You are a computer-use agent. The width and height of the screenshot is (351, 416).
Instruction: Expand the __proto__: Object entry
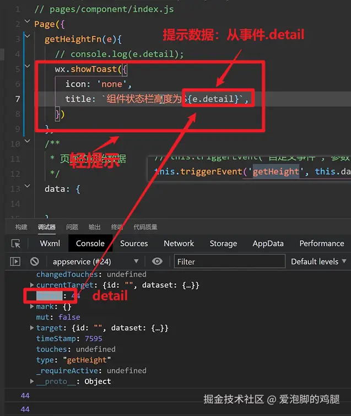32,381
